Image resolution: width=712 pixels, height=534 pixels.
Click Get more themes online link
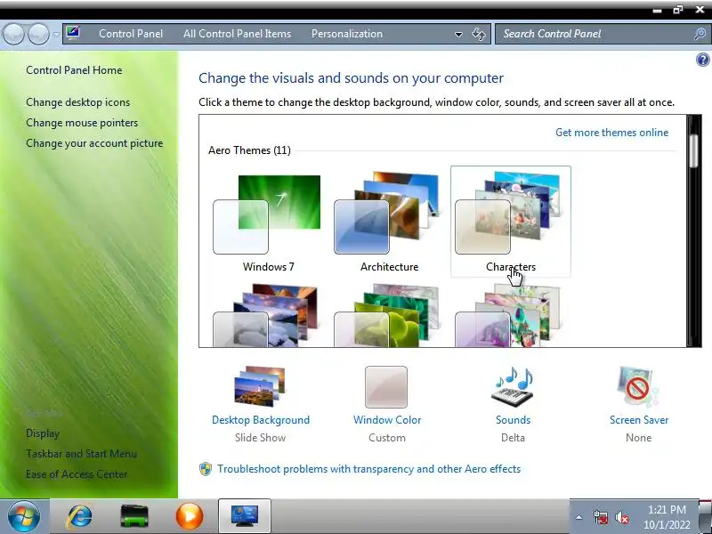[611, 133]
